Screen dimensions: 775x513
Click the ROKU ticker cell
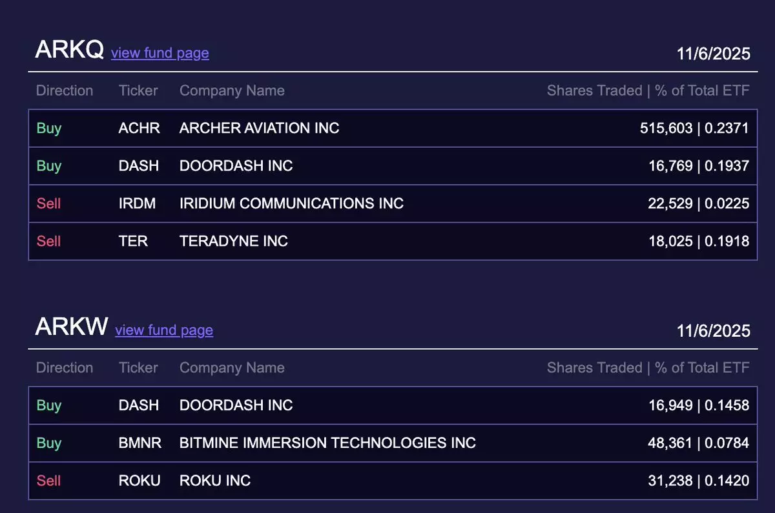[x=139, y=481]
